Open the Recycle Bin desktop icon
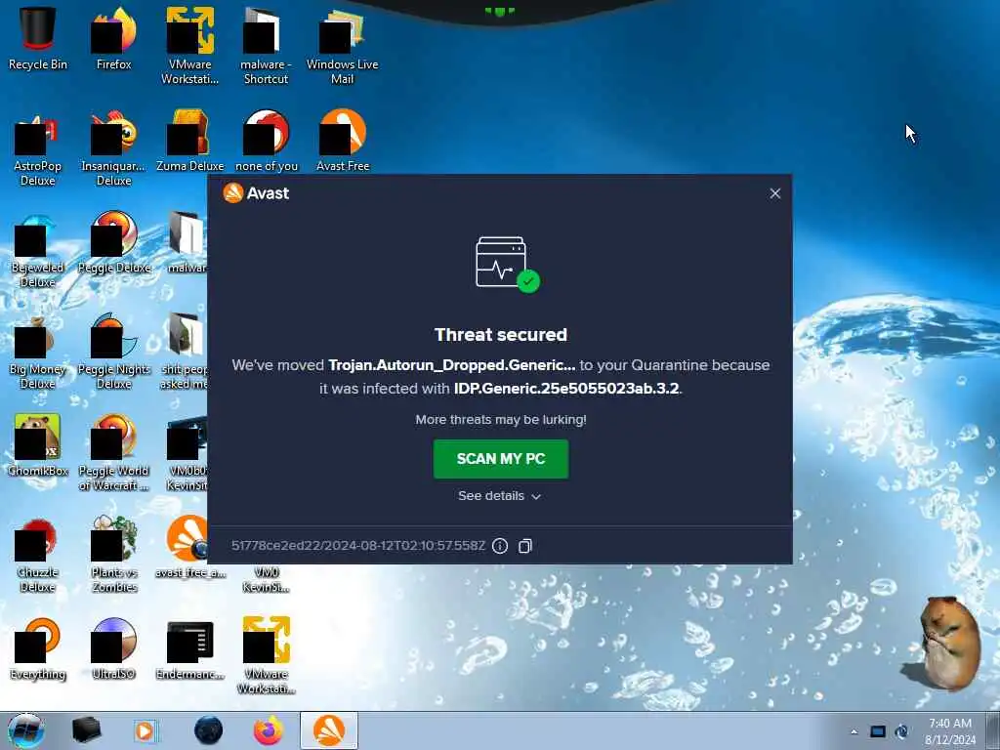 point(38,37)
